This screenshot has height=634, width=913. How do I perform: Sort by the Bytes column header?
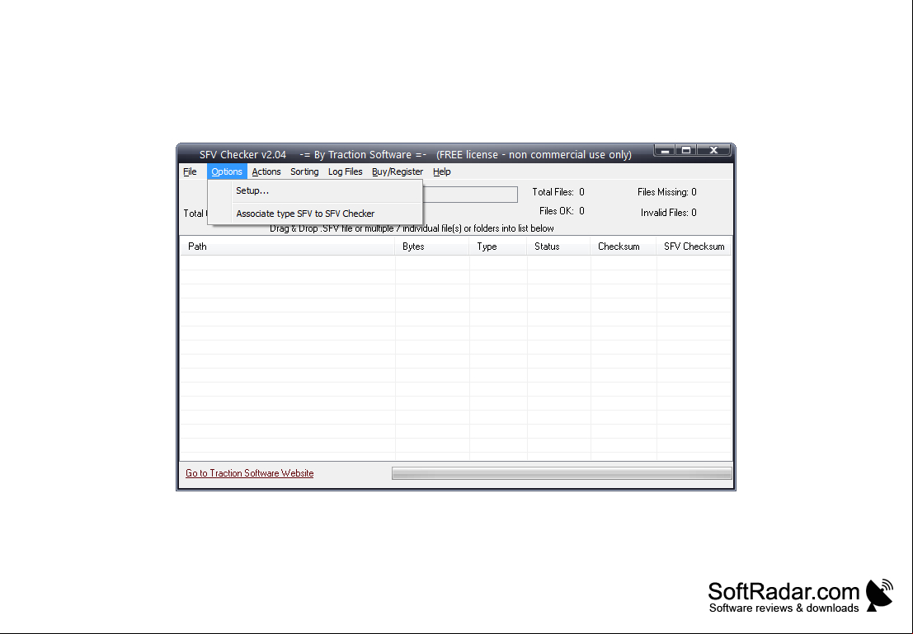coord(432,247)
